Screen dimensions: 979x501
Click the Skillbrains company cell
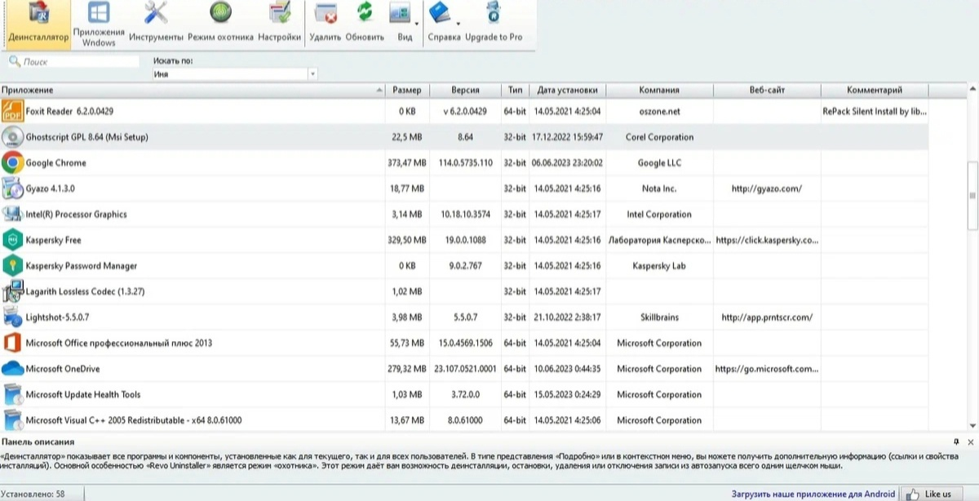coord(659,317)
